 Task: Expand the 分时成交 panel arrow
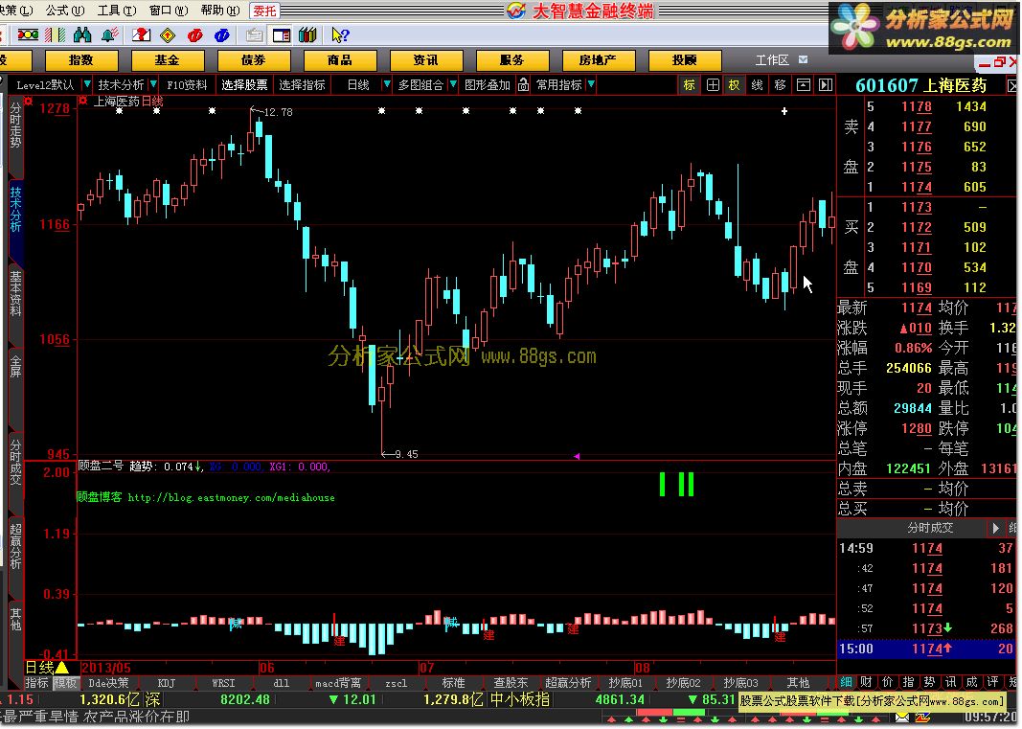[994, 528]
